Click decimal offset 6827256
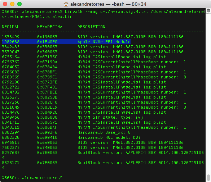The width and height of the screenshot is (211, 182). (x=10, y=102)
